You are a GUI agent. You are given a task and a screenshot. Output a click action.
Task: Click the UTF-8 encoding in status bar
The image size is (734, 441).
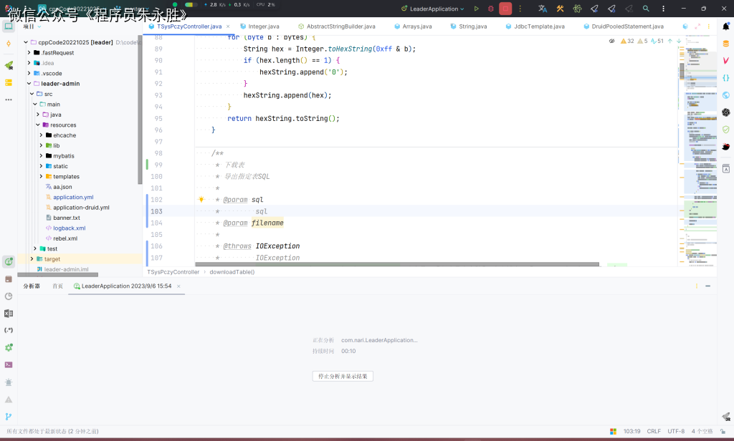pos(676,431)
